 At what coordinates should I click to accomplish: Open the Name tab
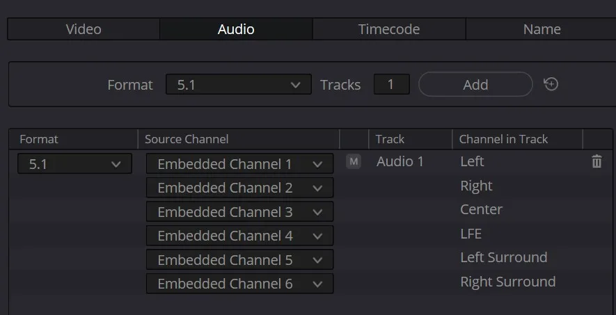(x=542, y=29)
